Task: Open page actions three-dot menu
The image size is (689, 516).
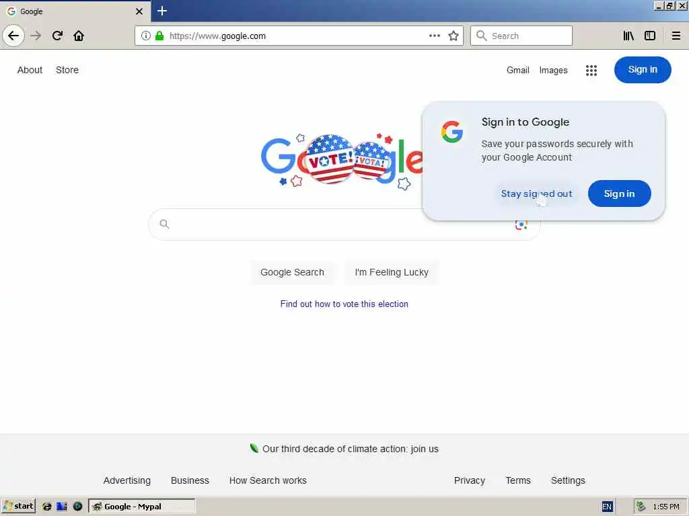Action: pyautogui.click(x=435, y=36)
